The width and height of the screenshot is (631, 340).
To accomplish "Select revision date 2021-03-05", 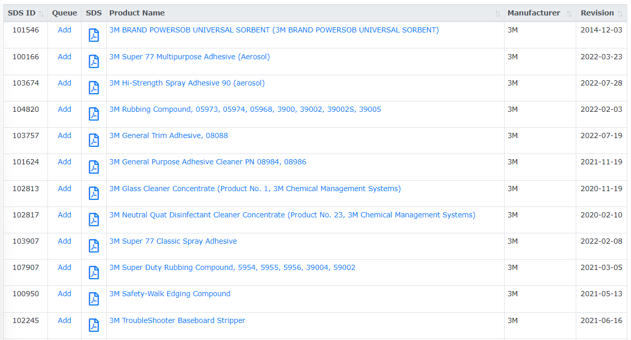I will click(x=602, y=267).
